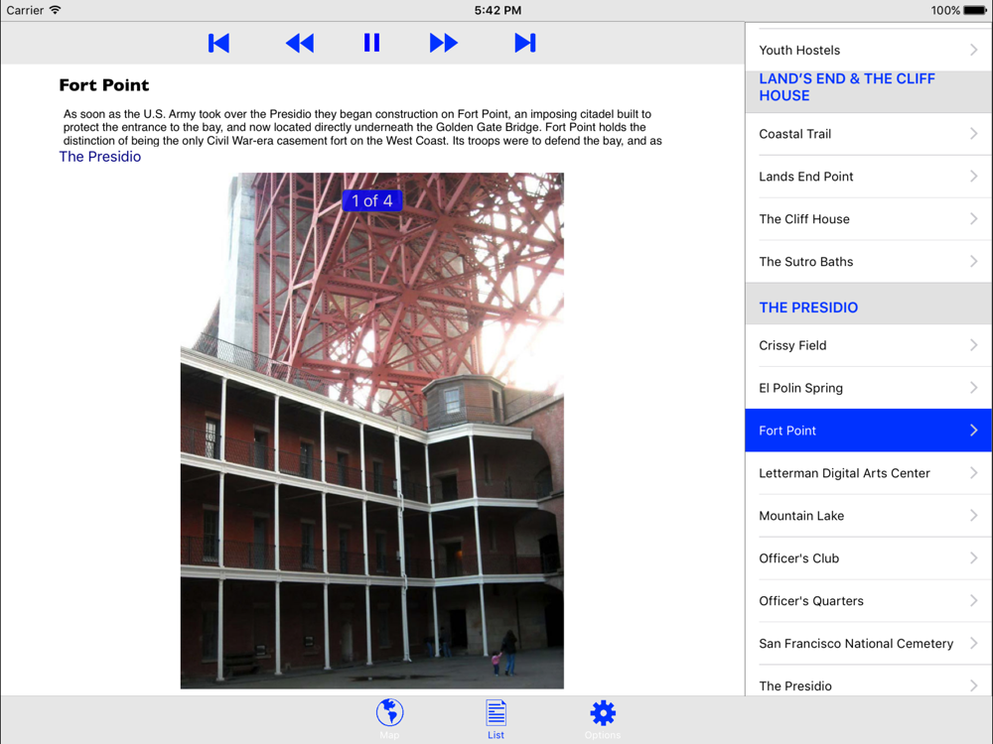Click the battery indicator icon
Screen dimensions: 993x744
point(975,10)
